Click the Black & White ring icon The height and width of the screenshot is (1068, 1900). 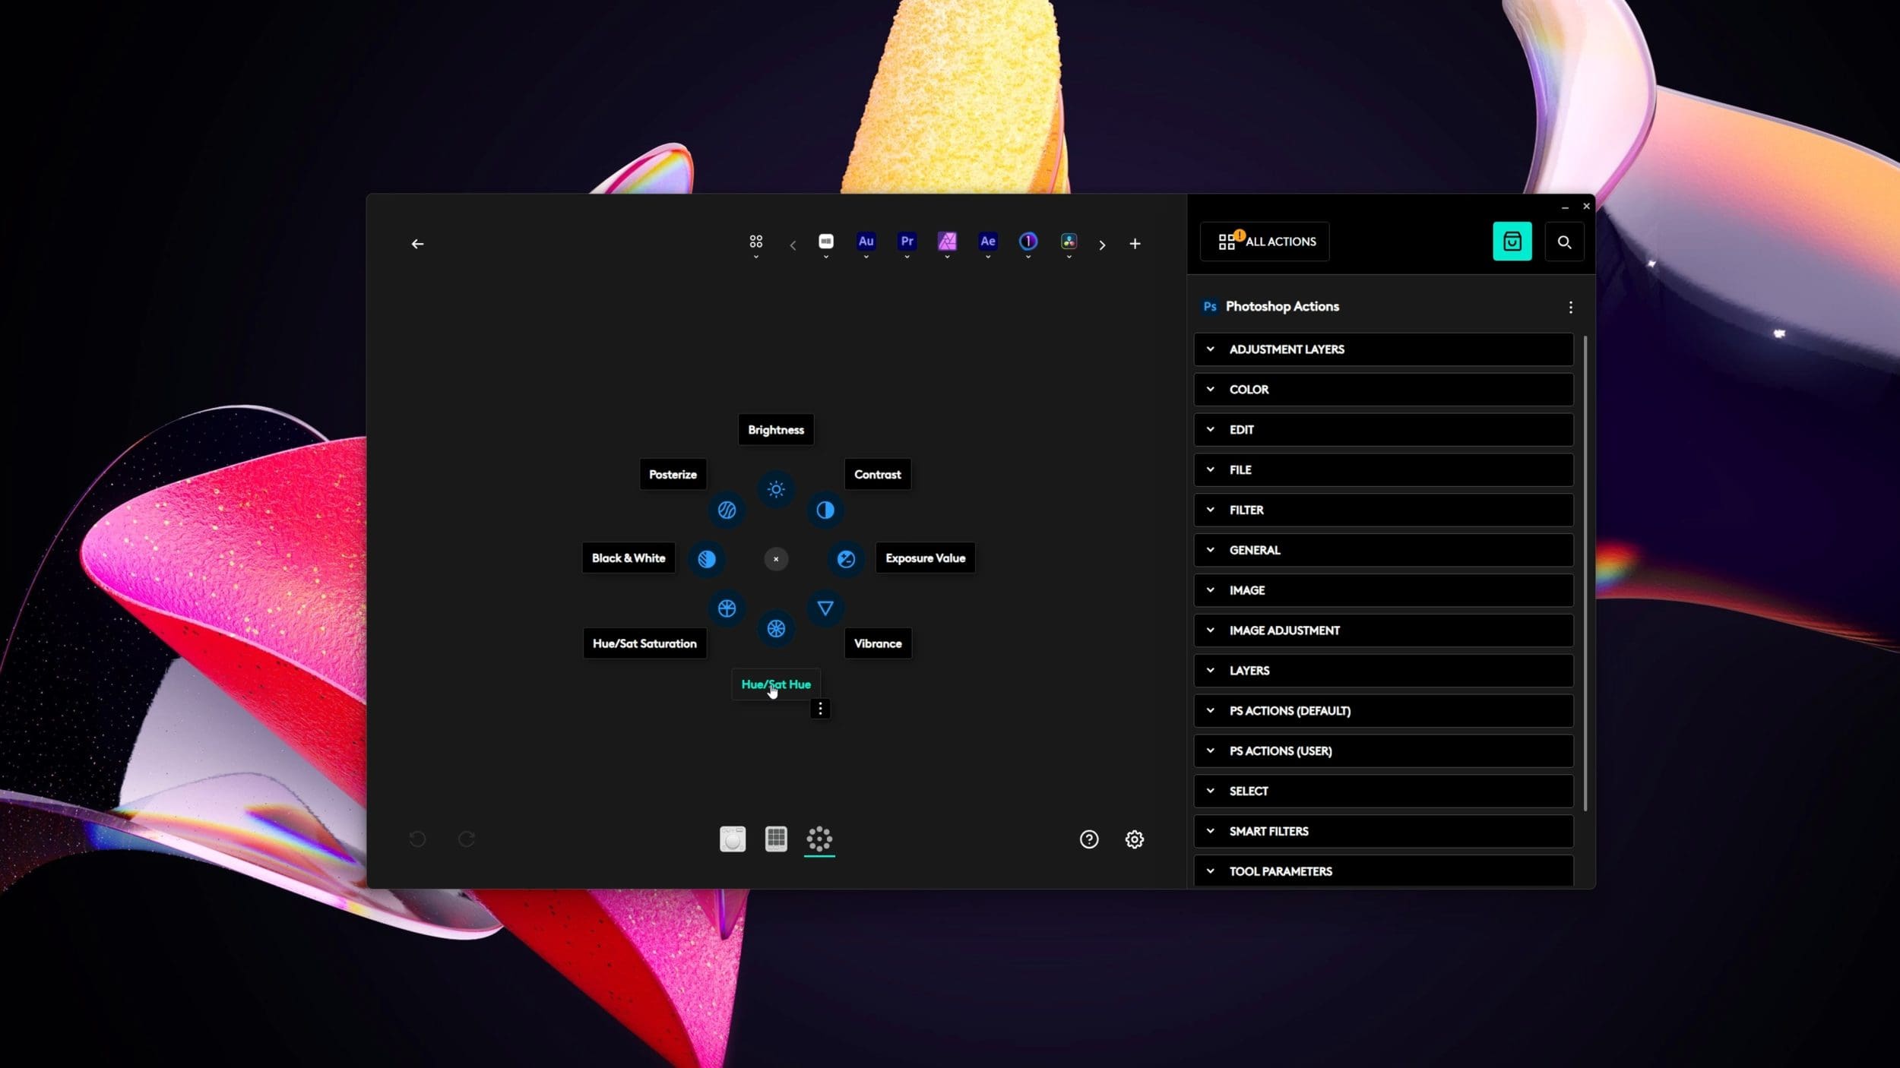(706, 559)
